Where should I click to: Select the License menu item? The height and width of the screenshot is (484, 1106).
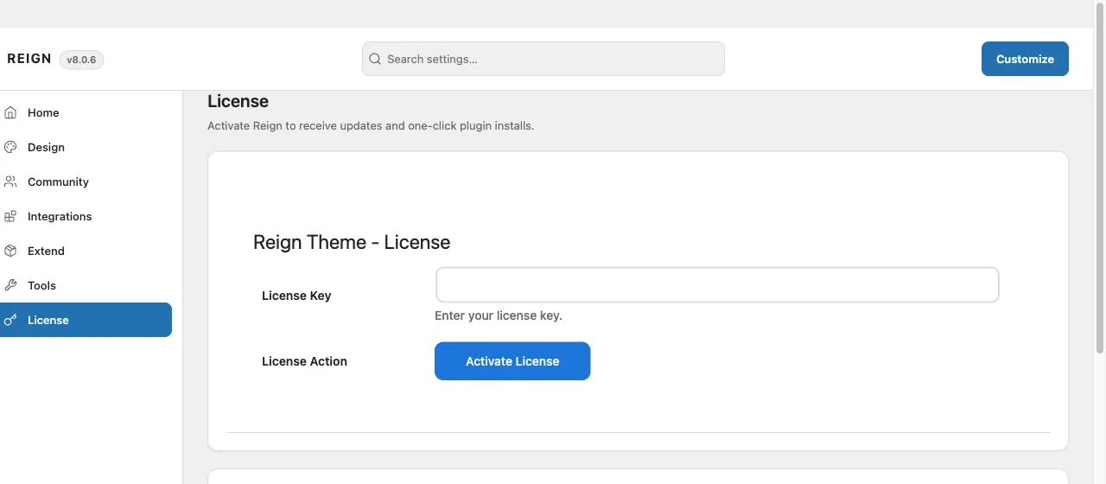coord(86,320)
